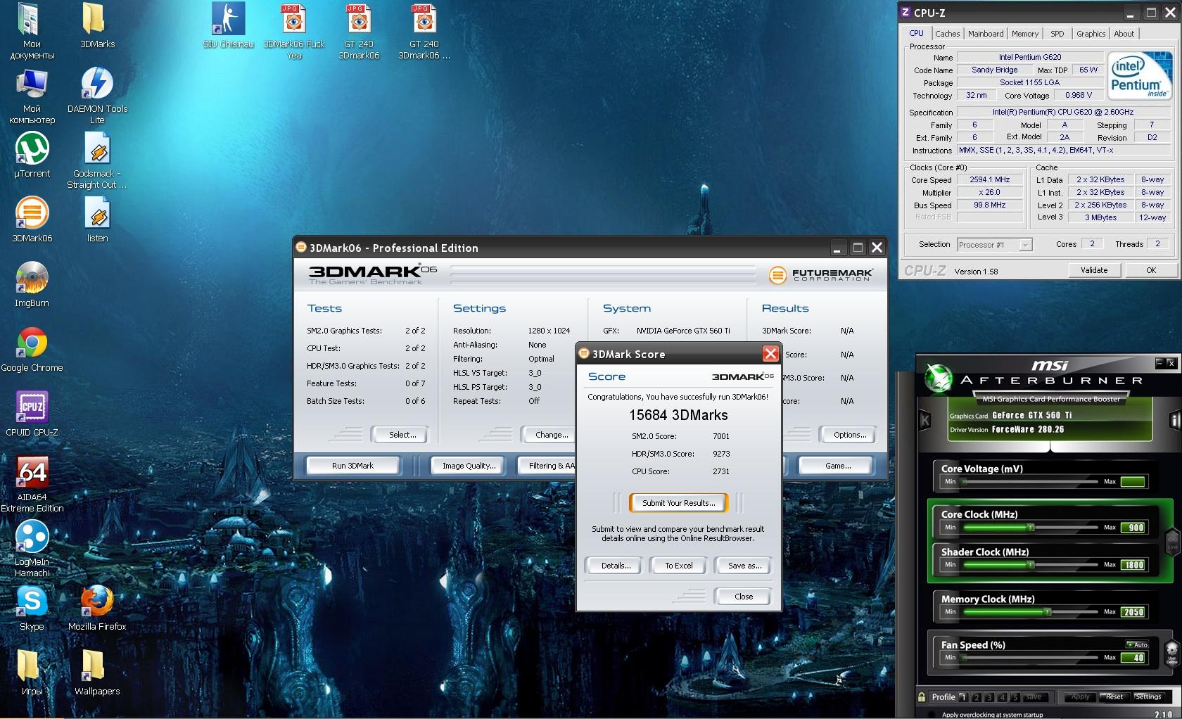Open Image Quality options in 3DMark06
Viewport: 1182px width, 719px height.
(x=469, y=466)
